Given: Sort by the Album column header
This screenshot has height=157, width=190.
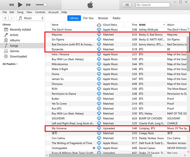Looking at the screenshot, I should [x=171, y=25].
